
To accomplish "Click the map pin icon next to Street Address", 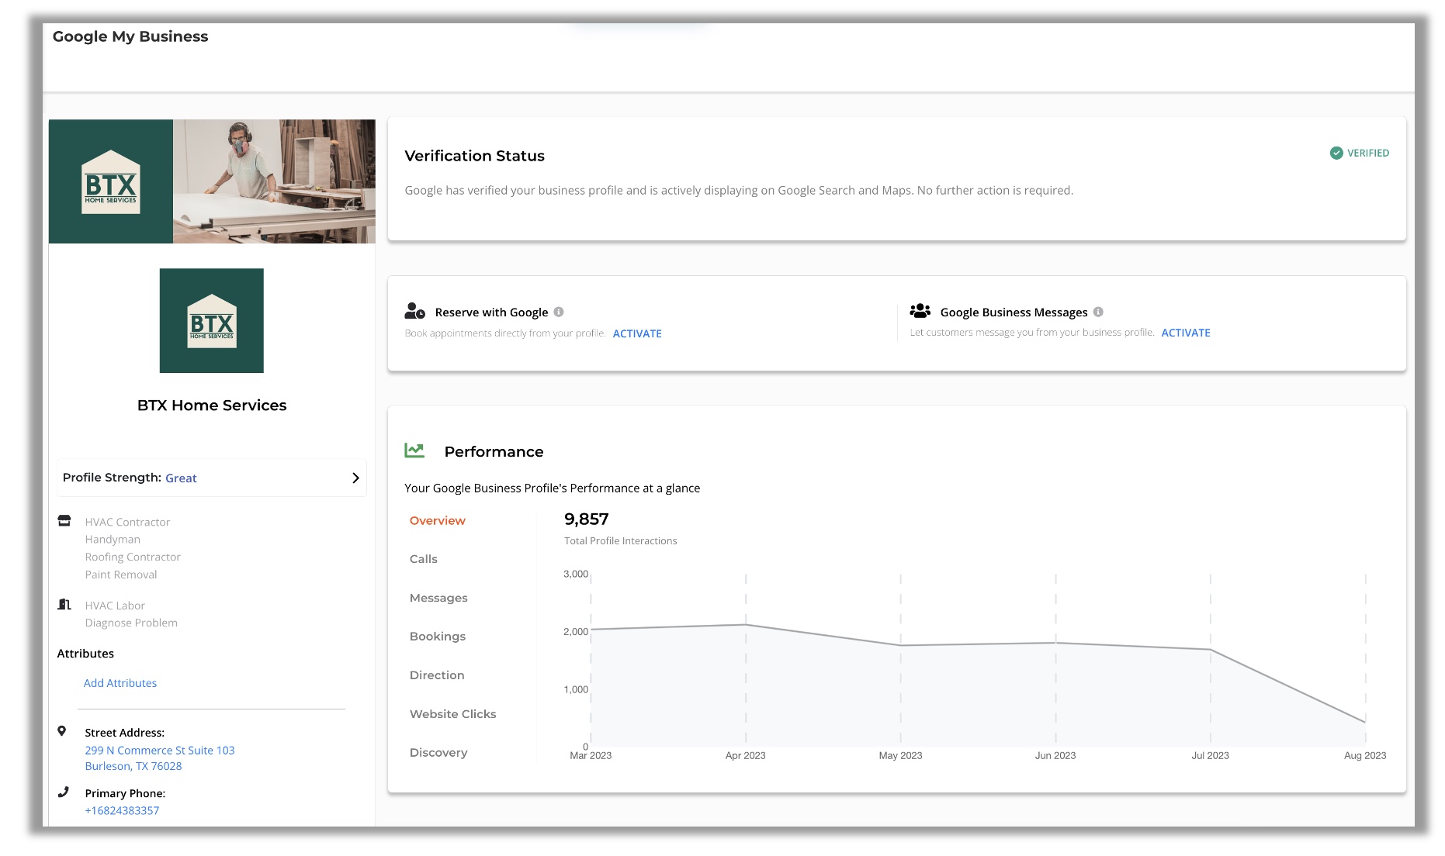I will (x=62, y=730).
